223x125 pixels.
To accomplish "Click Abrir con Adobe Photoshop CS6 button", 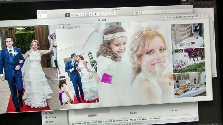I will [182, 17].
